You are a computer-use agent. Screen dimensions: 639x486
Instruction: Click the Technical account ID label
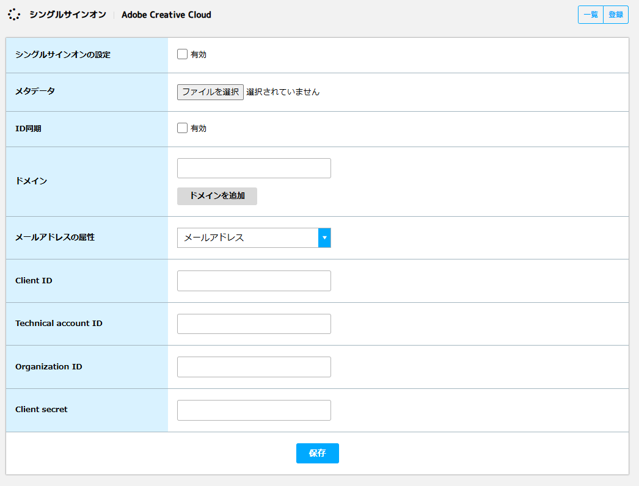pyautogui.click(x=59, y=324)
